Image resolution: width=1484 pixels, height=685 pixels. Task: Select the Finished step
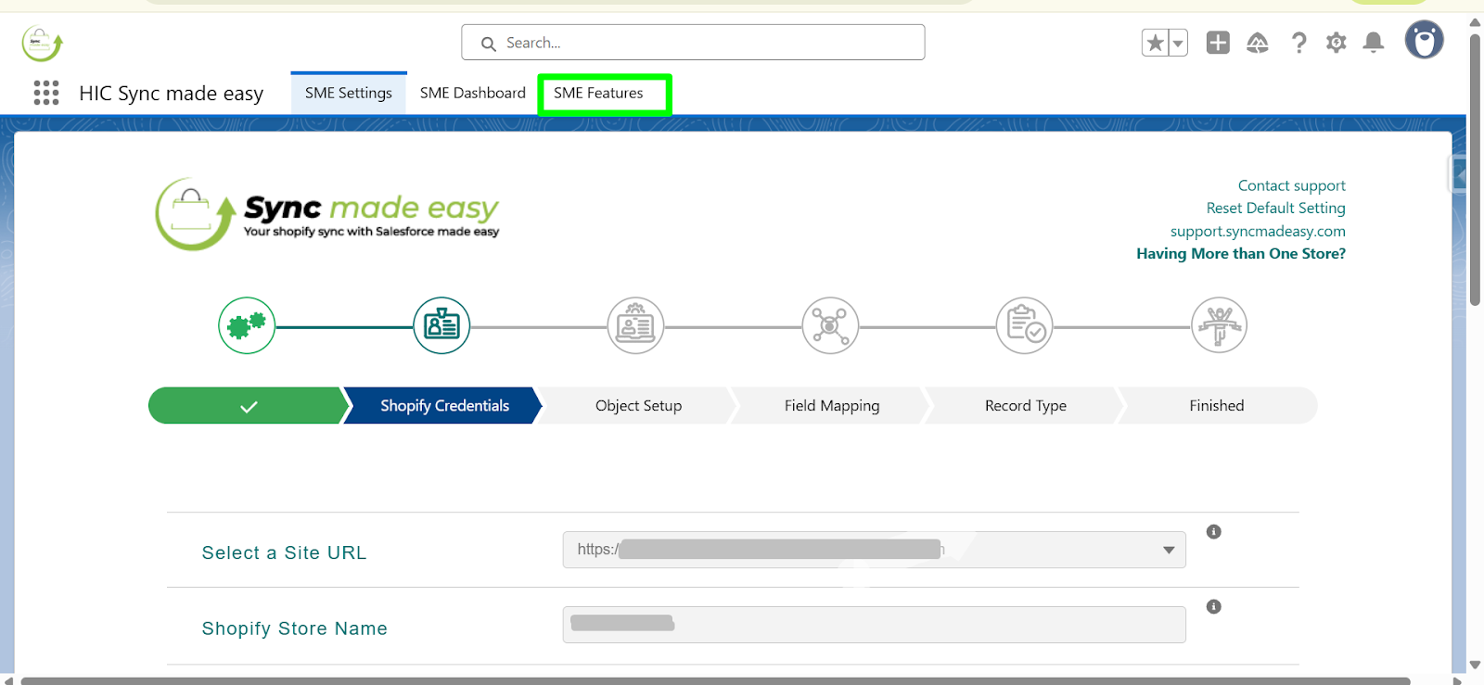click(1217, 406)
